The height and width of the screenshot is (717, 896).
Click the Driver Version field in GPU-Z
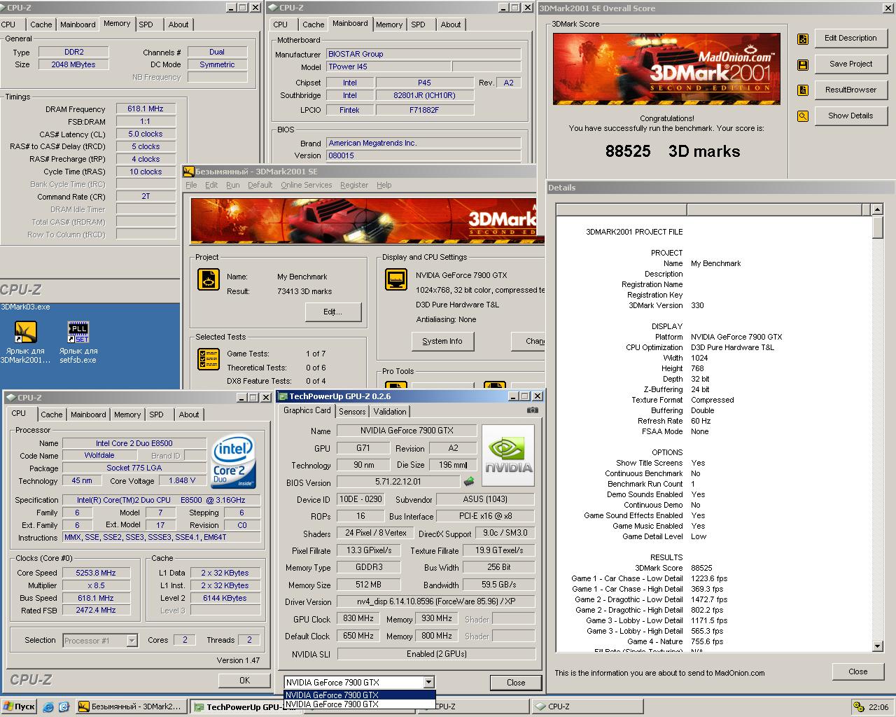click(436, 601)
